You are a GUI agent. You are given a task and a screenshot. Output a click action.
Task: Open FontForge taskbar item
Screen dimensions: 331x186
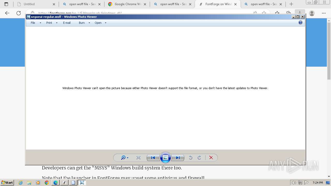64,183
